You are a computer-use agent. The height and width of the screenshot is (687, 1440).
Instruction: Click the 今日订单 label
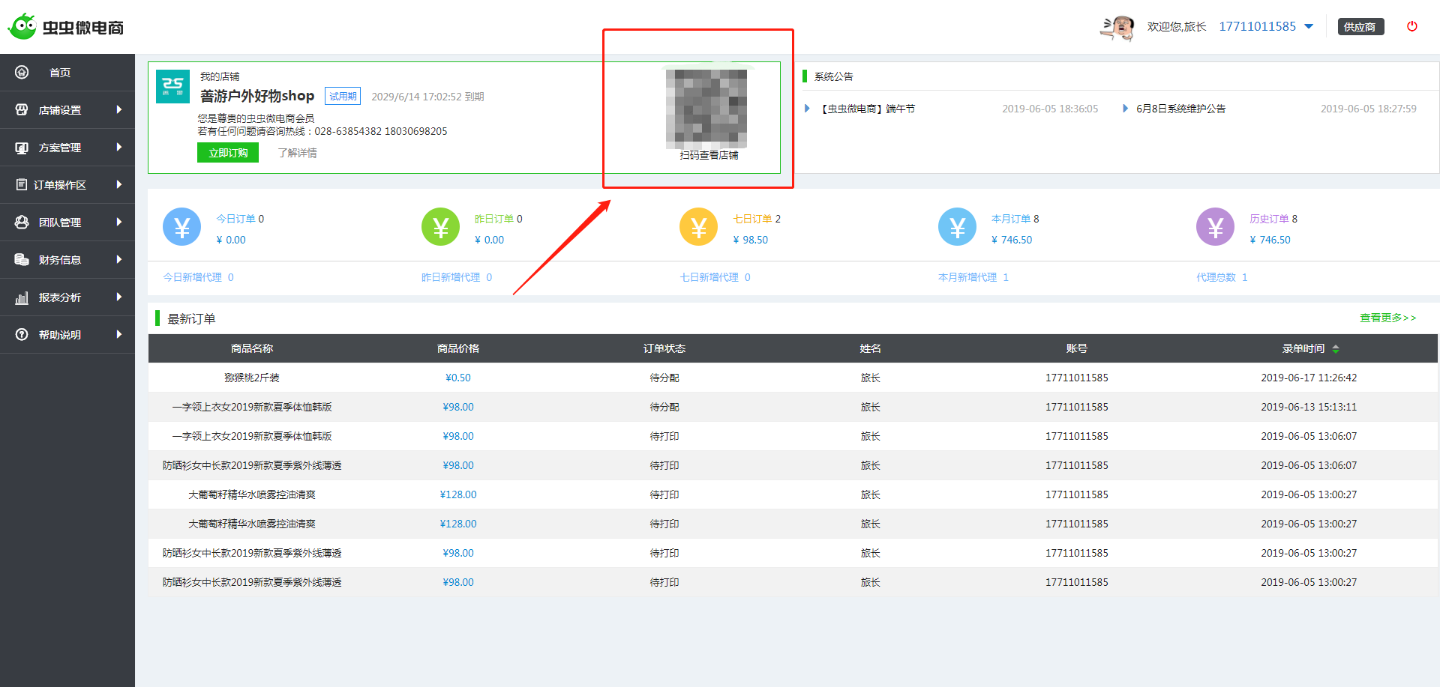(235, 219)
